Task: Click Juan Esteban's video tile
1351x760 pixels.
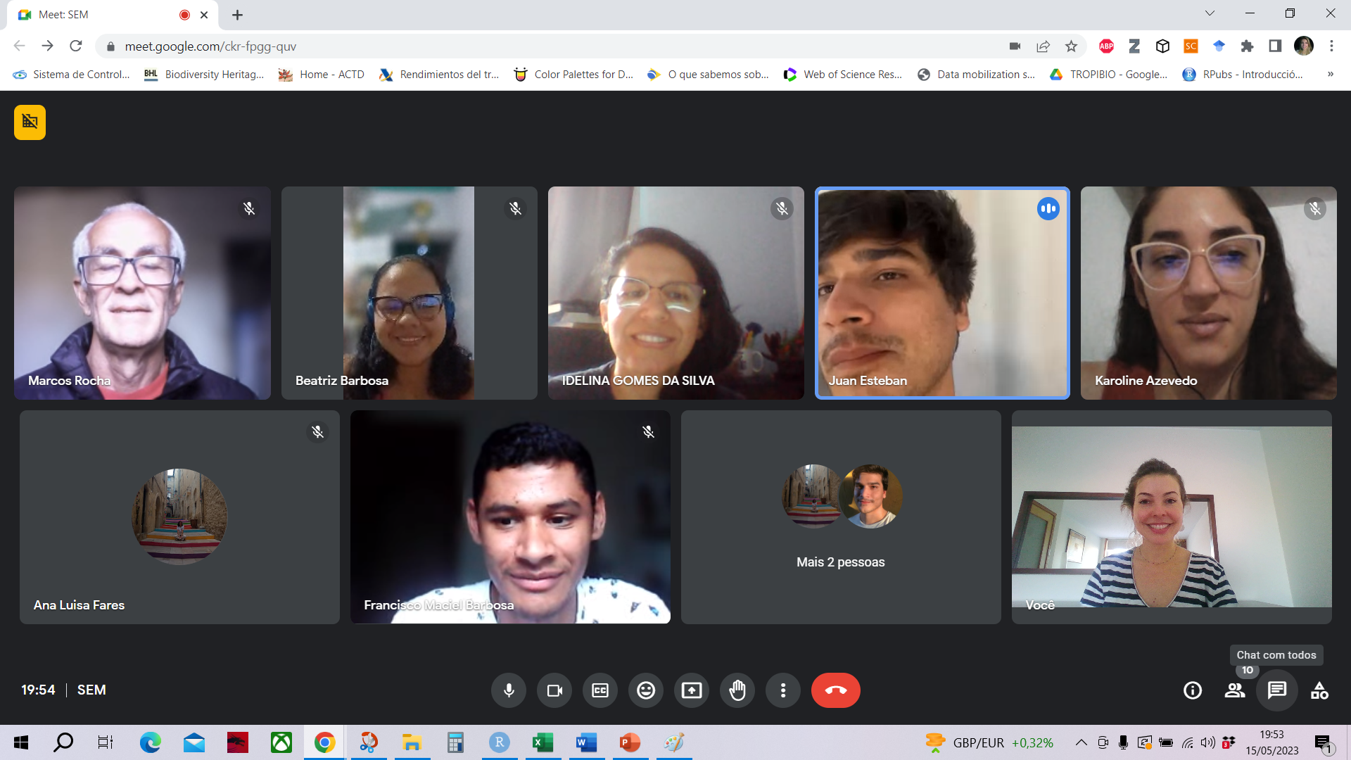Action: coord(941,293)
